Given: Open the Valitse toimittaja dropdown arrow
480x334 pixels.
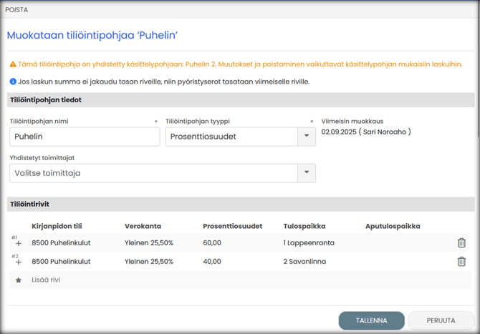Looking at the screenshot, I should [x=307, y=173].
